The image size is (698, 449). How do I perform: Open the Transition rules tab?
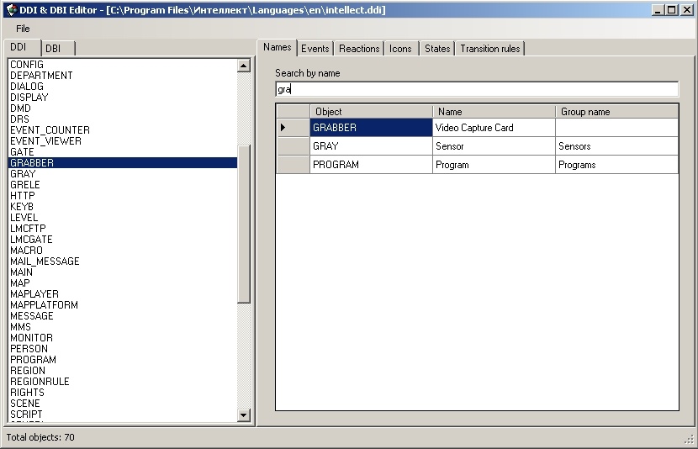click(x=490, y=49)
